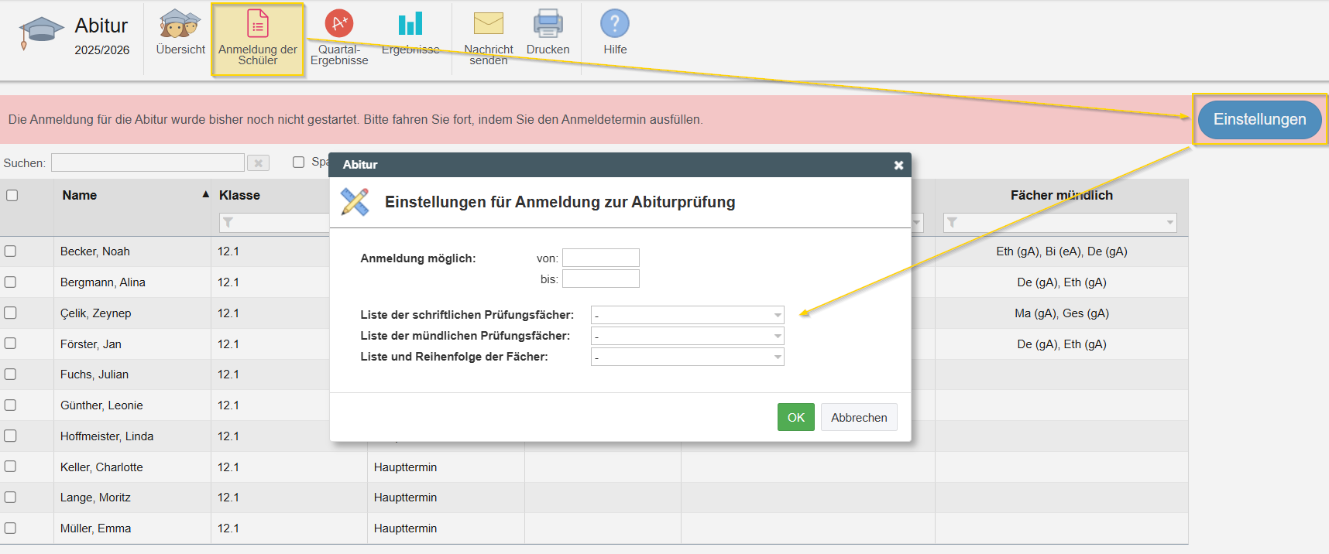Open Quartal-Ergebnisse grade icon
This screenshot has height=554, width=1329.
(338, 24)
